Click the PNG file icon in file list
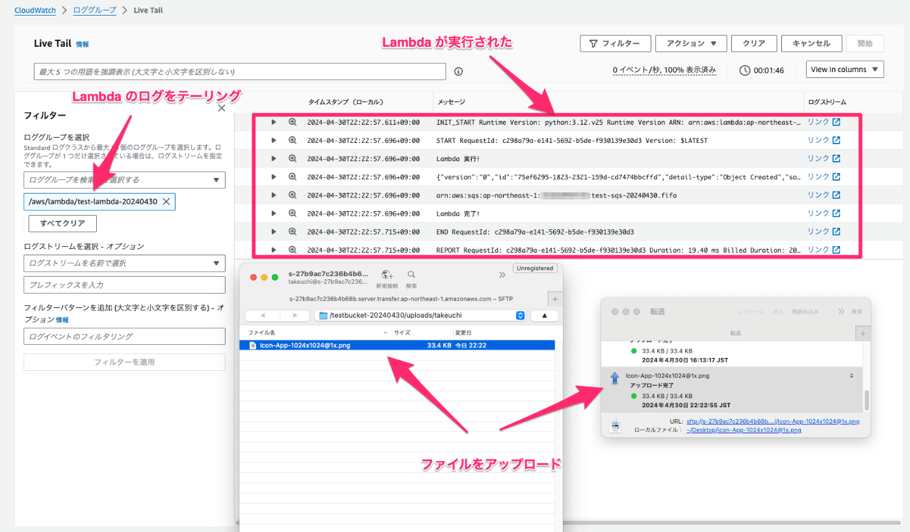The width and height of the screenshot is (910, 532). [x=253, y=346]
